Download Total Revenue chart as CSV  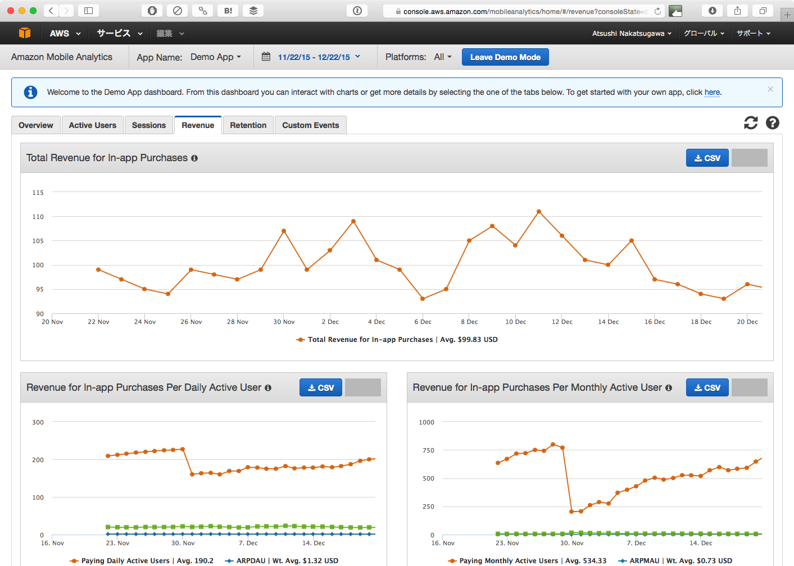707,158
